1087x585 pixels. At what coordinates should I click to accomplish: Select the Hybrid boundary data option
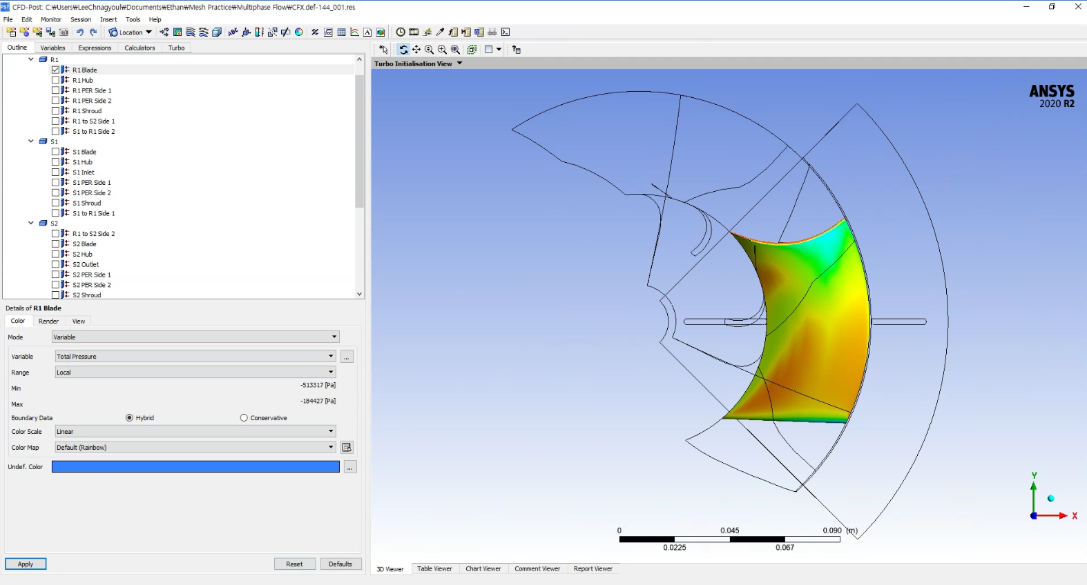tap(129, 418)
